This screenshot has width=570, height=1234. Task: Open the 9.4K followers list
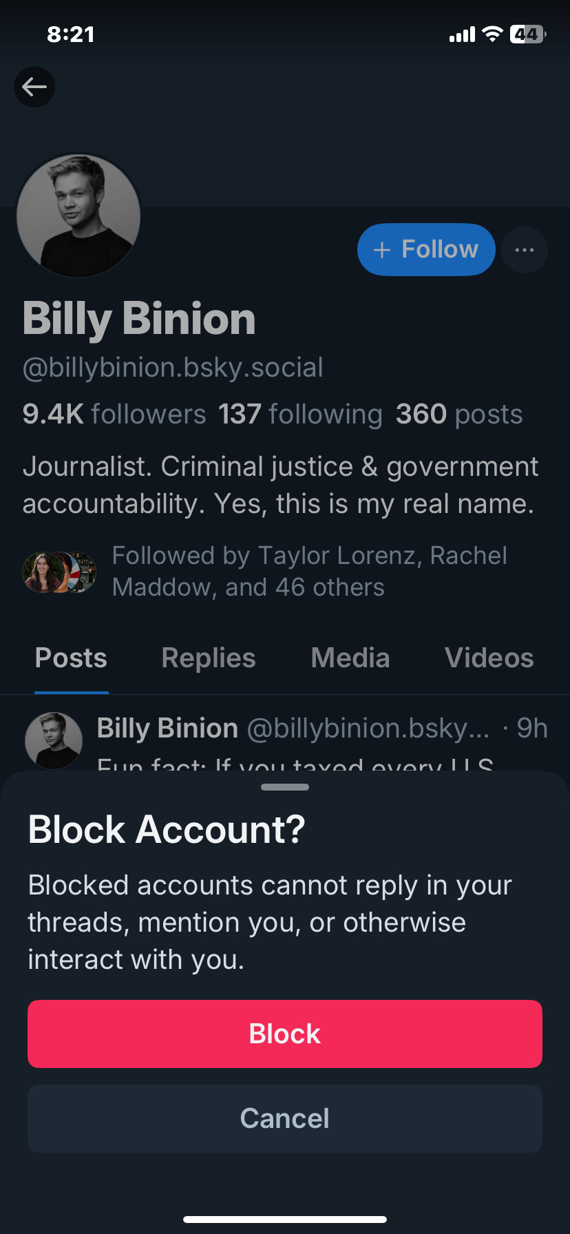(x=114, y=415)
